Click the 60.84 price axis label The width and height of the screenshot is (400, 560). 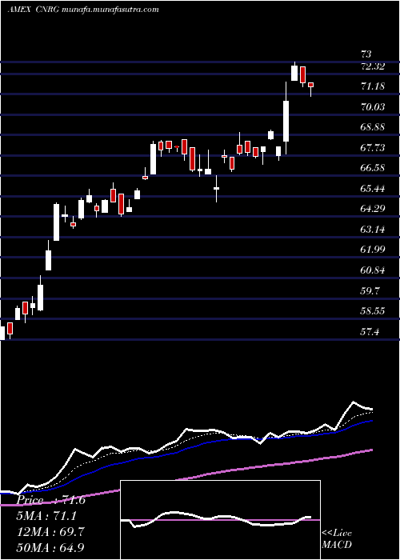pyautogui.click(x=373, y=270)
